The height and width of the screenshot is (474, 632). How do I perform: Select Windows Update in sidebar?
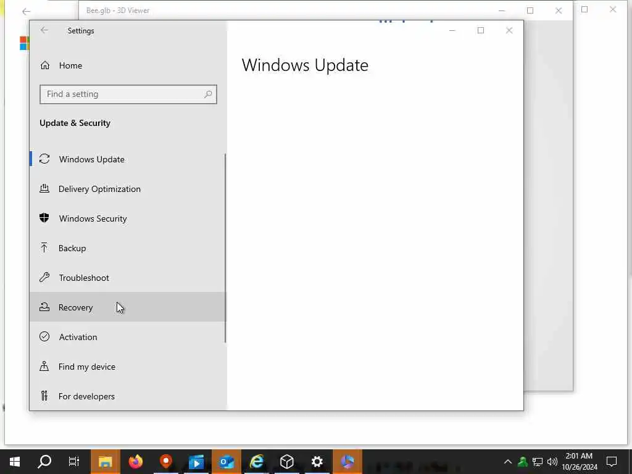pyautogui.click(x=127, y=159)
